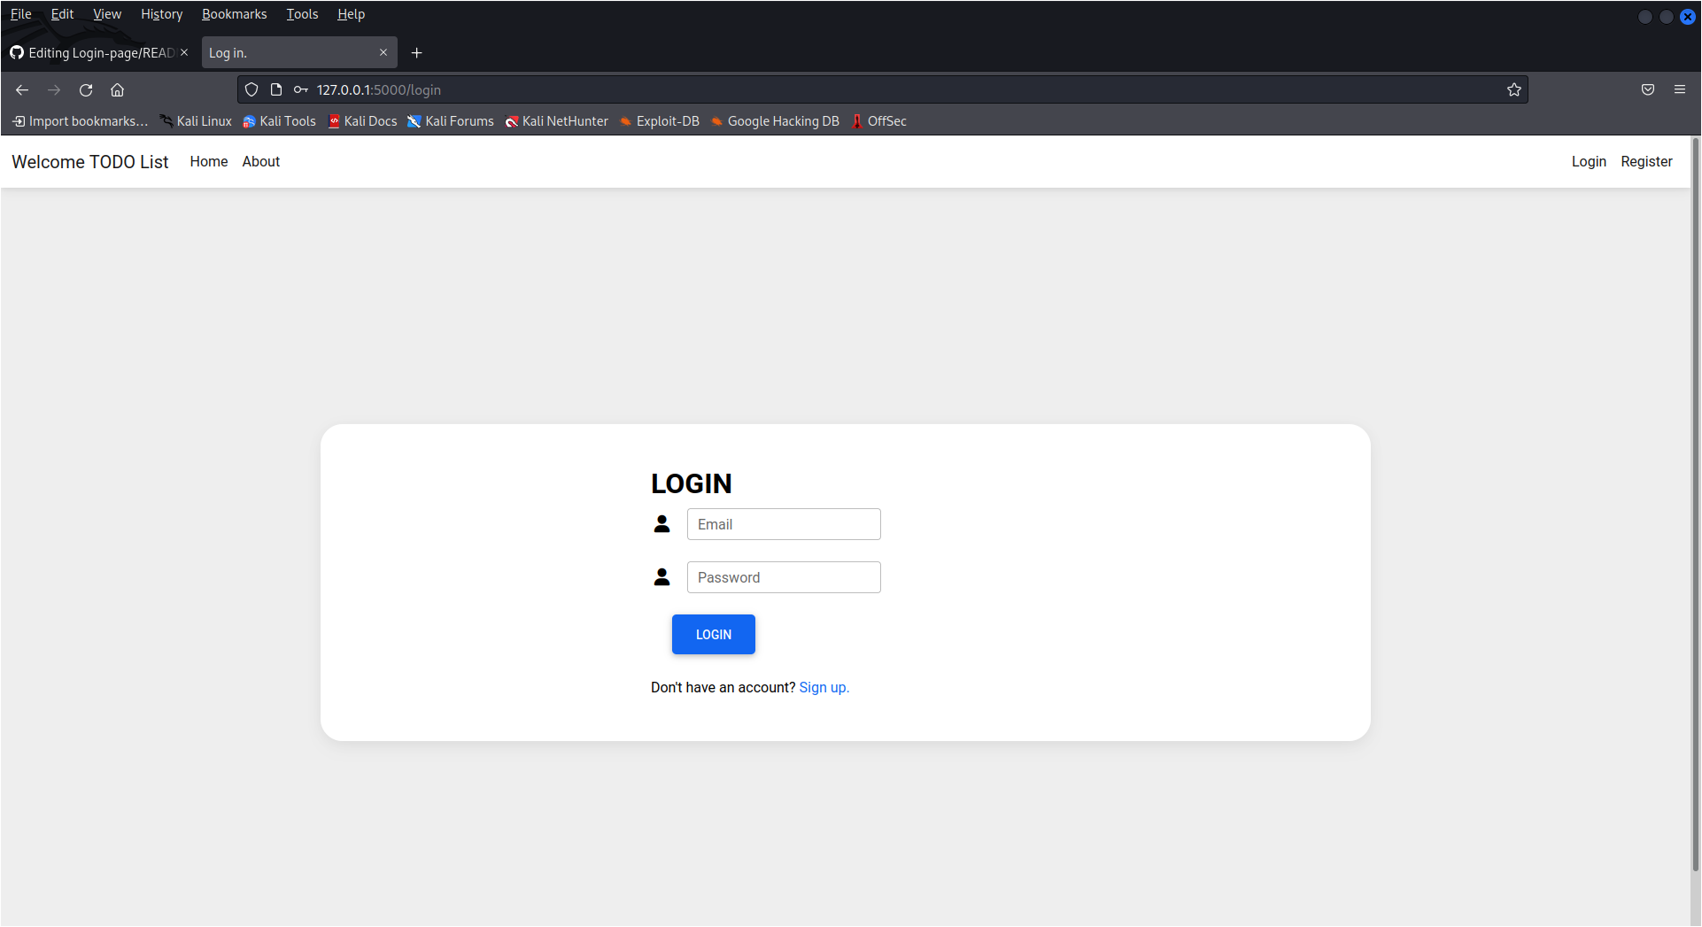Open a new tab with plus button
The width and height of the screenshot is (1702, 927).
[417, 53]
